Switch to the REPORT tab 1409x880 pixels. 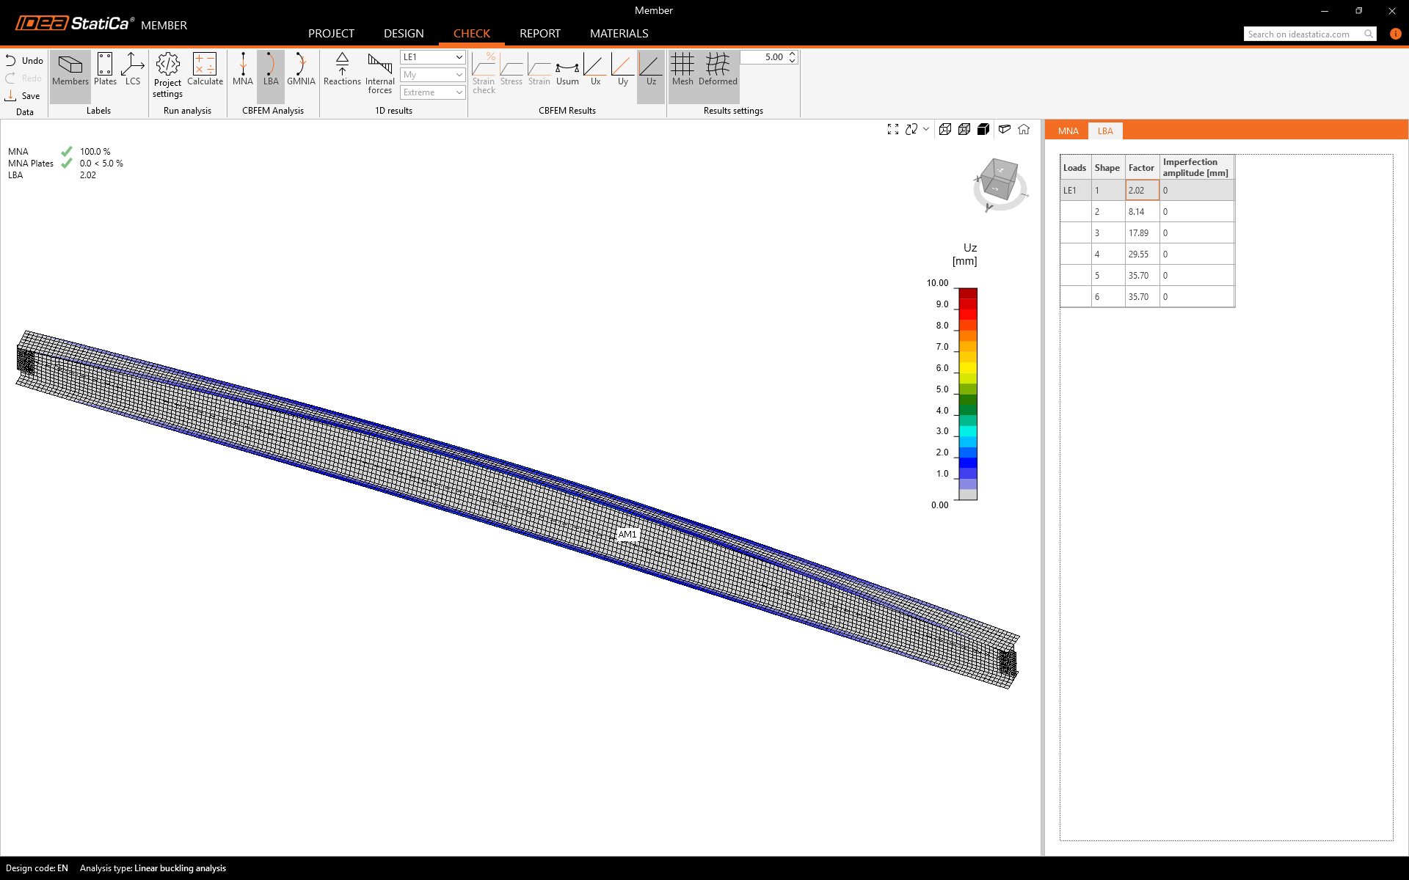click(x=539, y=34)
